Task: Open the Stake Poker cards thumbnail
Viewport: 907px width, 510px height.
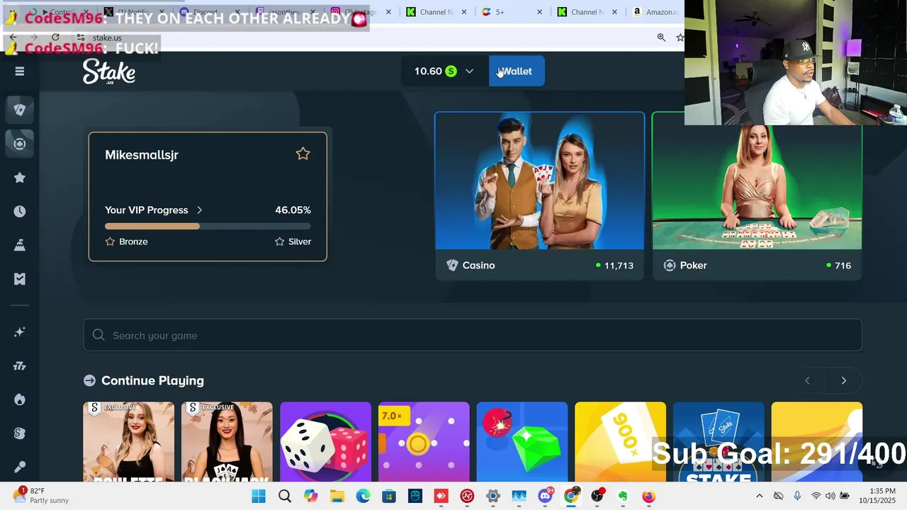Action: click(719, 442)
